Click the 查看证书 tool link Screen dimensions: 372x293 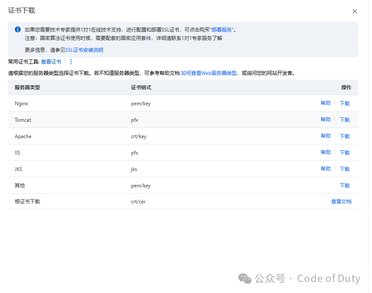(51, 62)
